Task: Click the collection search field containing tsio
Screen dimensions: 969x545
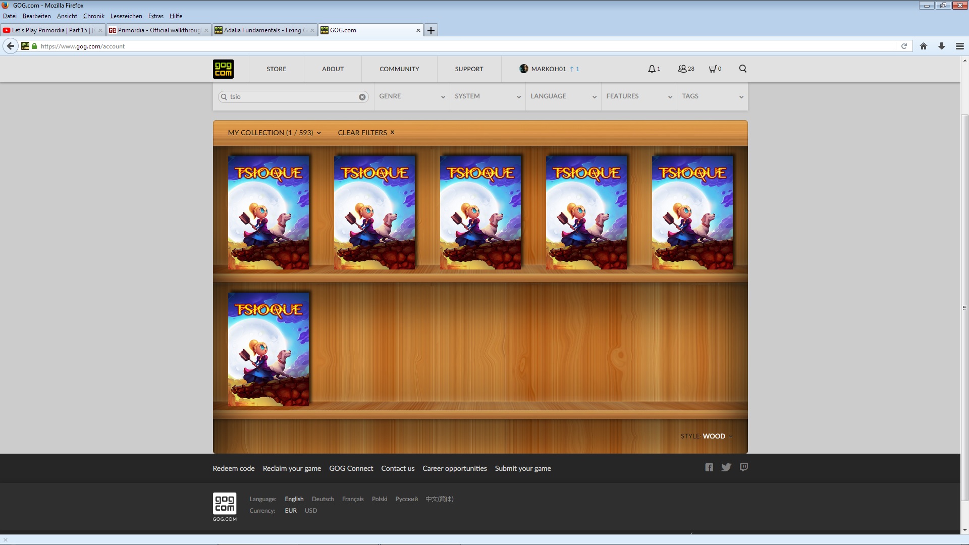Action: tap(293, 97)
